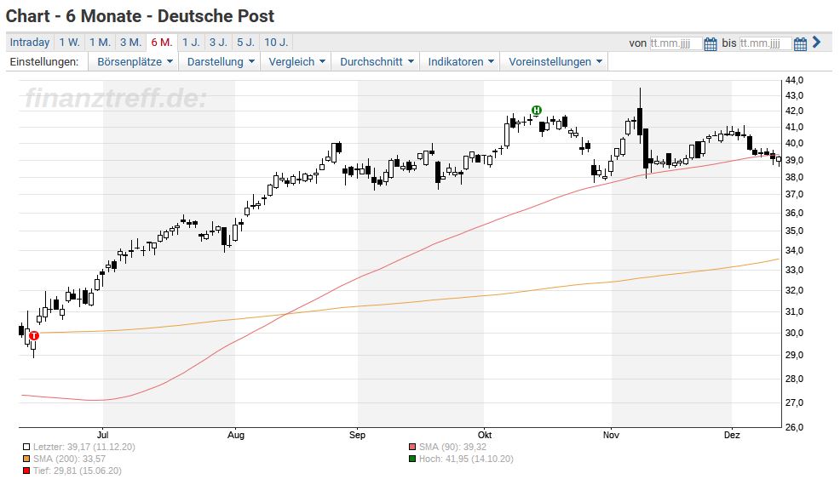
Task: Open the 'von' start date calendar icon
Action: pos(711,43)
